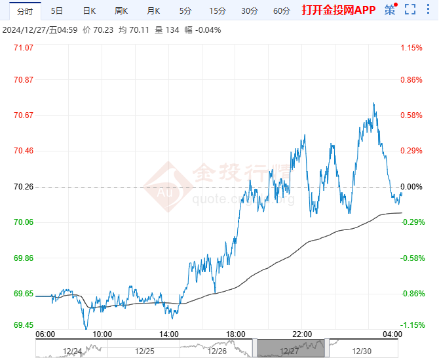439x358 pixels.
Task: Open the 60分 interval chart
Action: pos(281,10)
